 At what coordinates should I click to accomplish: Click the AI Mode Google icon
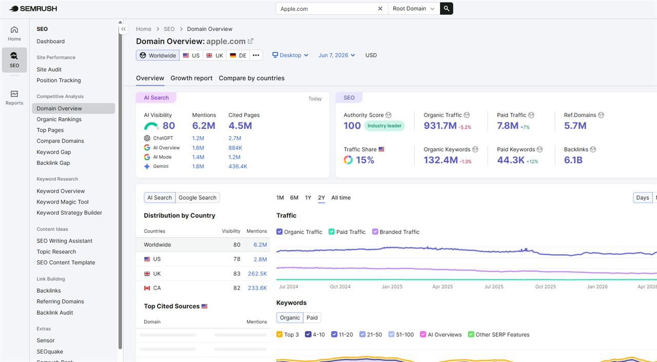[147, 157]
